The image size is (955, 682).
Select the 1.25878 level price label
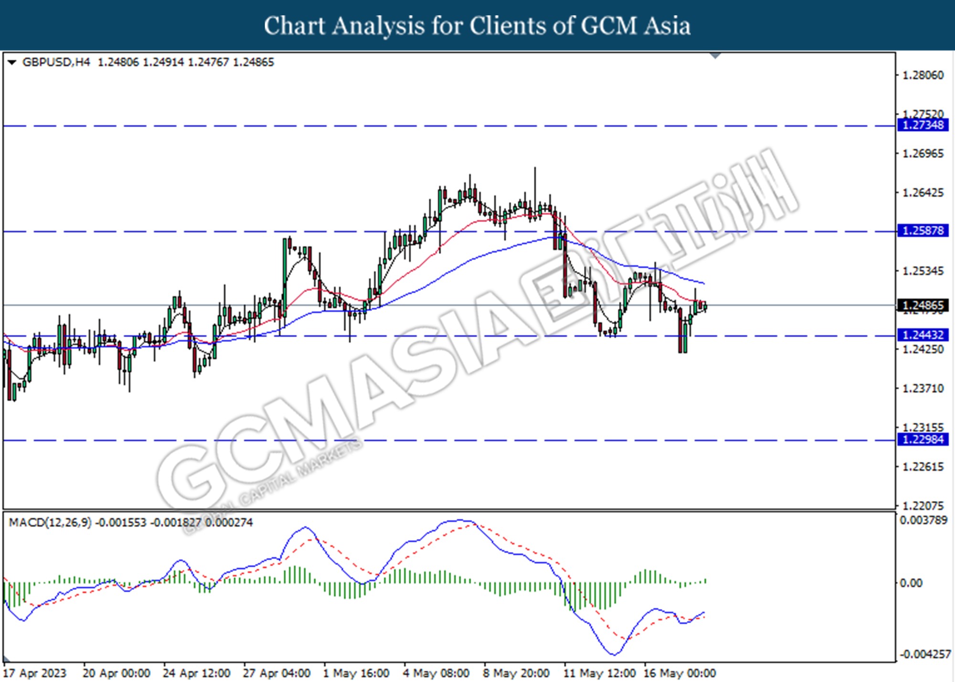point(923,231)
